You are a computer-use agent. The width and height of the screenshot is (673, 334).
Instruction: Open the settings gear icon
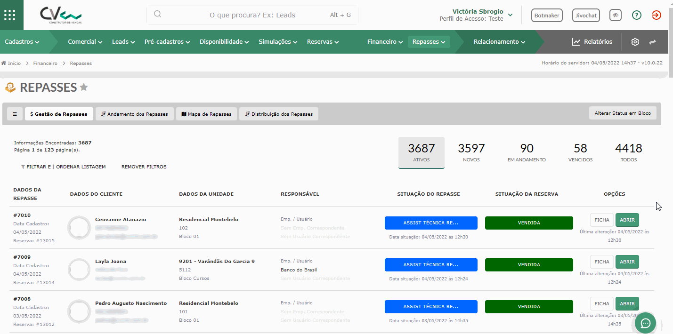click(x=635, y=42)
